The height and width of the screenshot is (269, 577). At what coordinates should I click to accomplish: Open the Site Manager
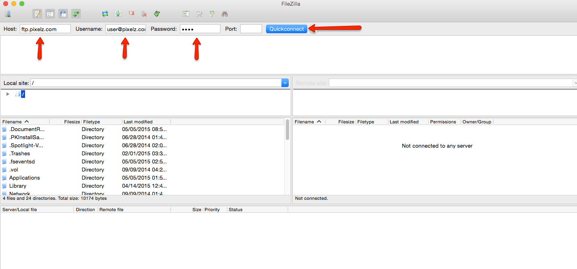pos(8,14)
